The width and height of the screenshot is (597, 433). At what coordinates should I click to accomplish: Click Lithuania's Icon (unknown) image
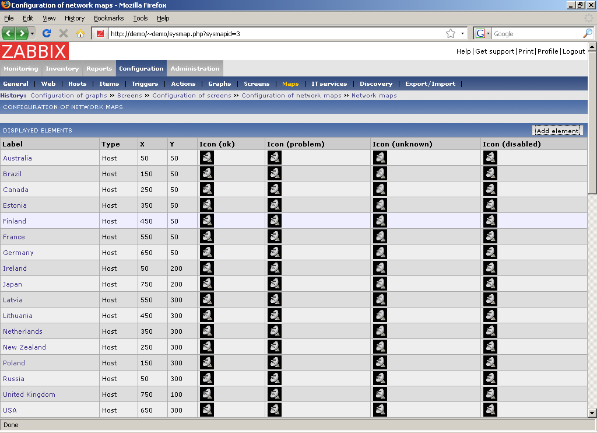click(380, 315)
